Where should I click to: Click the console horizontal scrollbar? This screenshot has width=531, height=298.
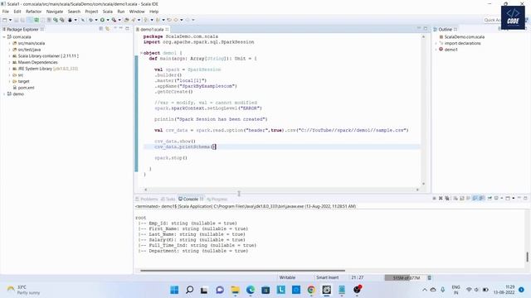[x=242, y=271]
